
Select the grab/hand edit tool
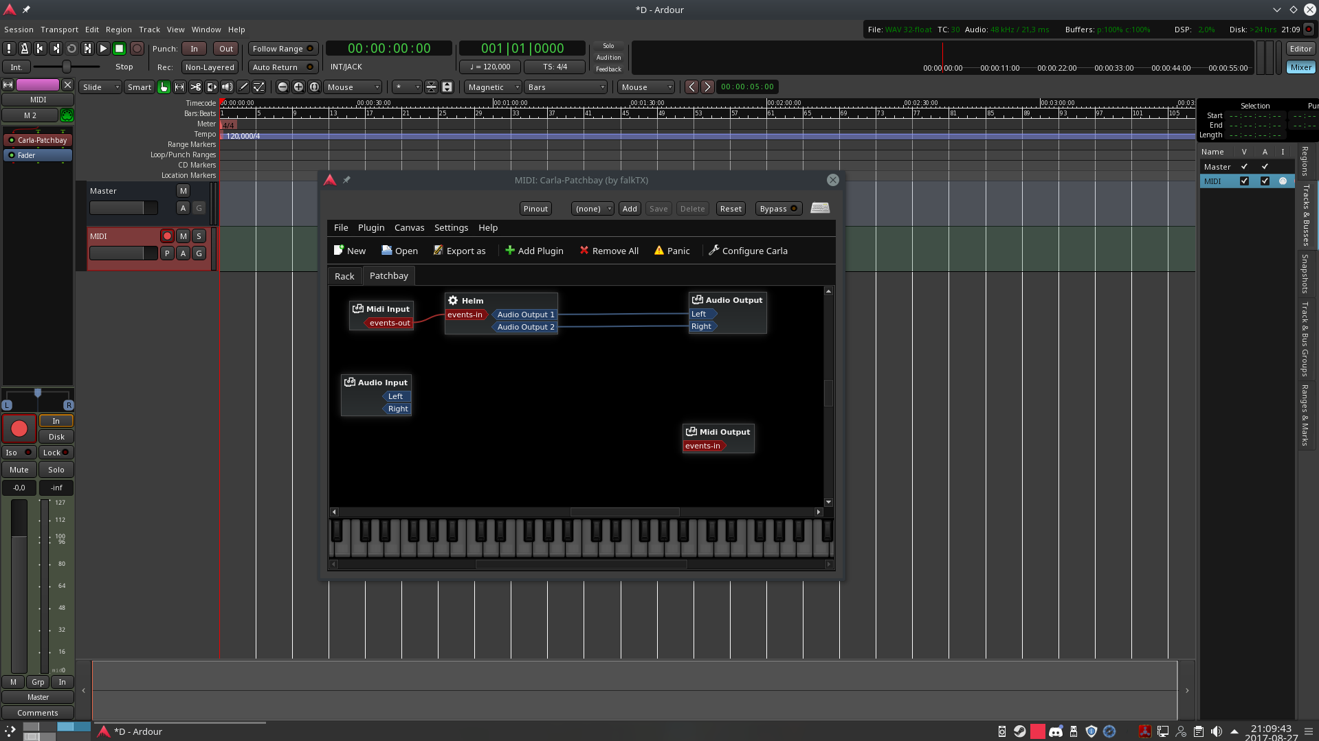point(164,87)
